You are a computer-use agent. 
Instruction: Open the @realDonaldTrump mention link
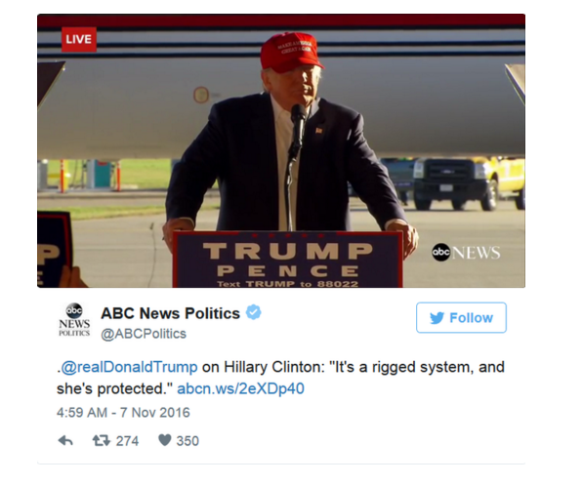point(129,367)
